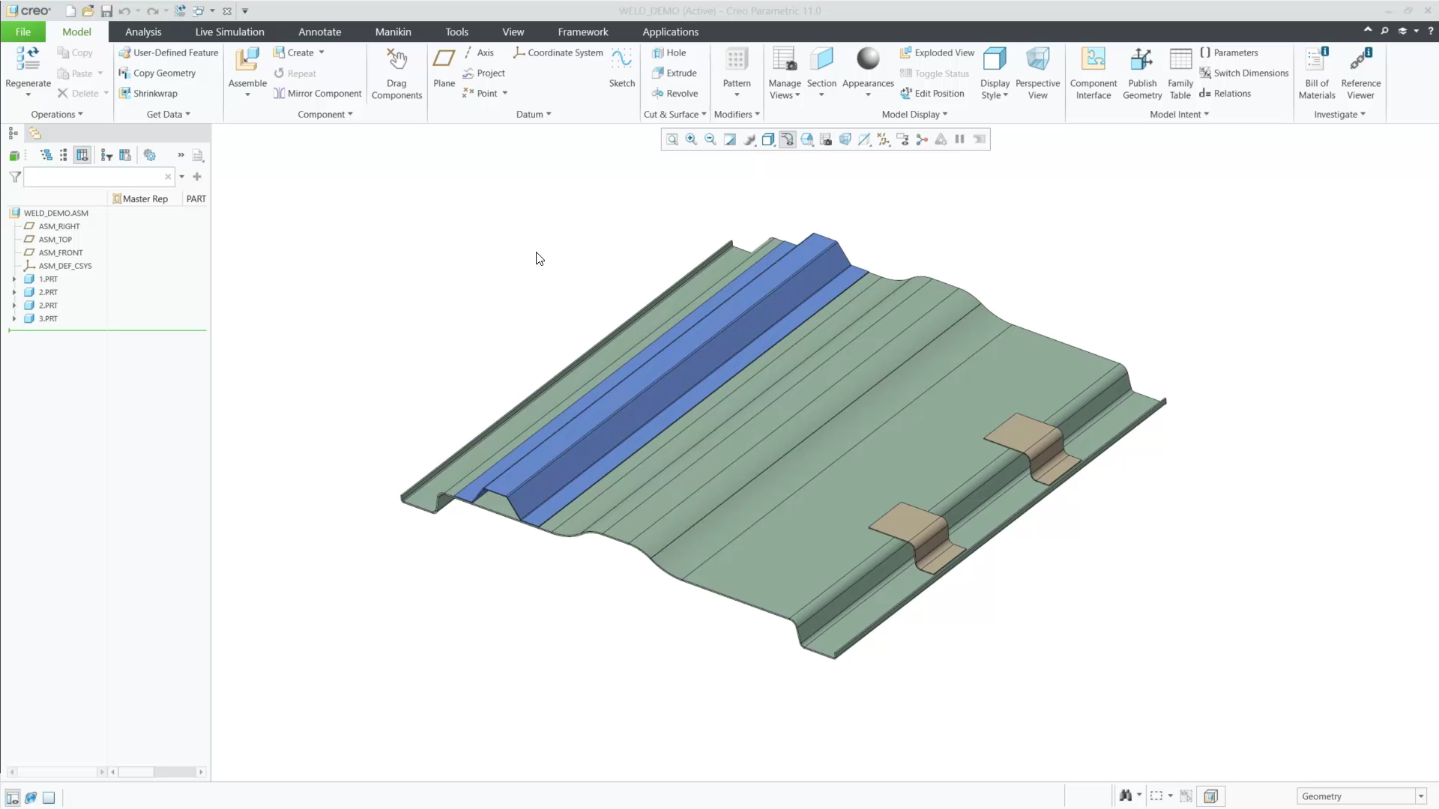Toggle Perspective View
Viewport: 1439px width, 809px height.
pyautogui.click(x=1037, y=73)
